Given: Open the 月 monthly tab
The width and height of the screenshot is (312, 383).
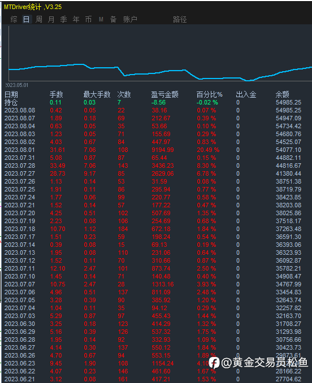Looking at the screenshot, I should click(x=51, y=19).
